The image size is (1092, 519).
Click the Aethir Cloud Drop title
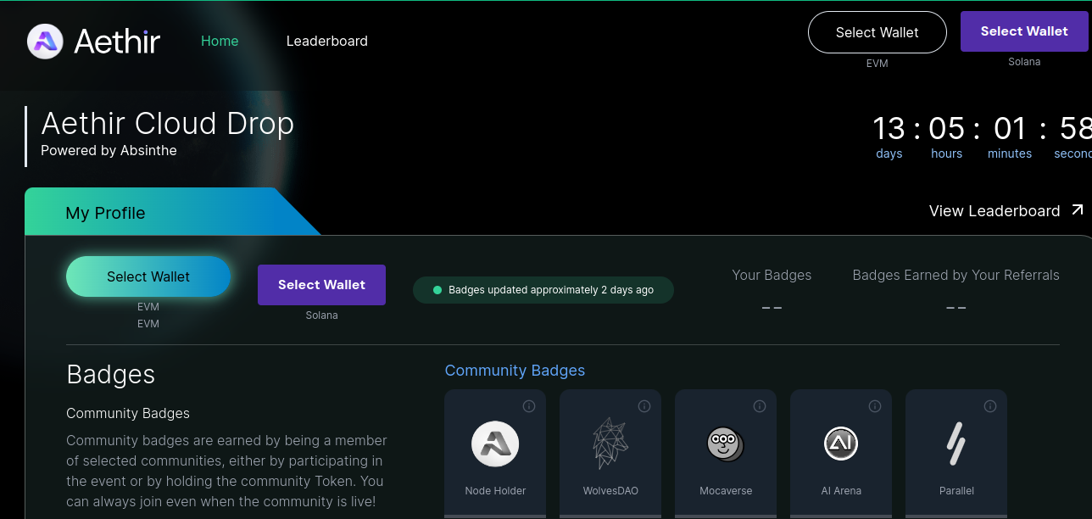[x=168, y=124]
